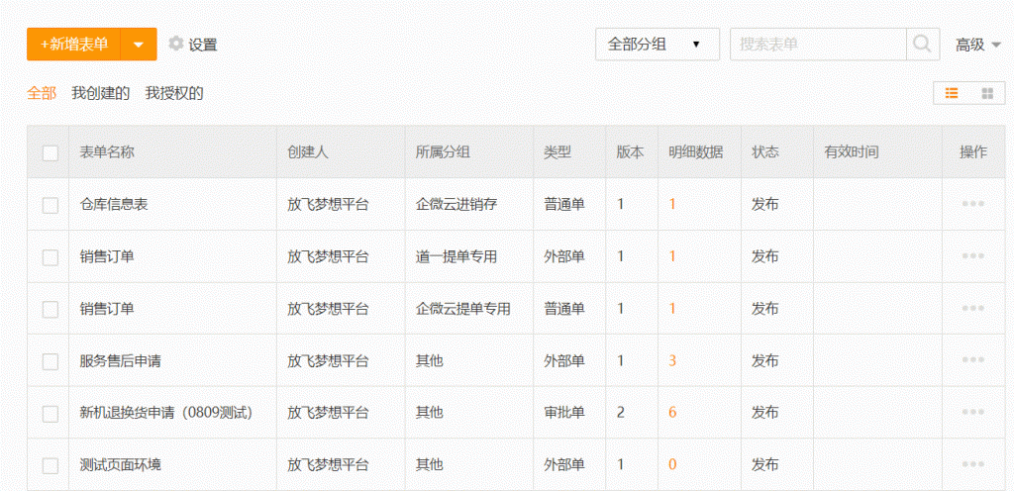Open more actions for 新机退换货申请 row

tap(972, 413)
